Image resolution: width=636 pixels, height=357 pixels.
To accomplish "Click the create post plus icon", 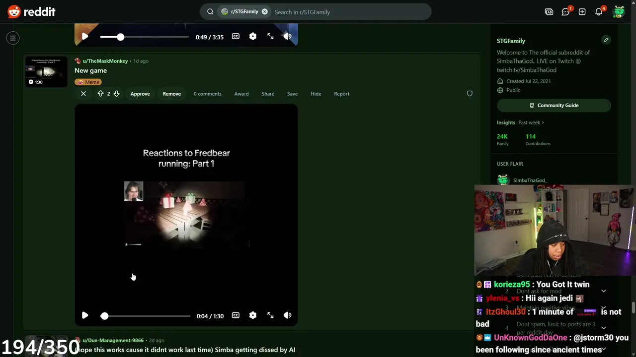I will 582,12.
